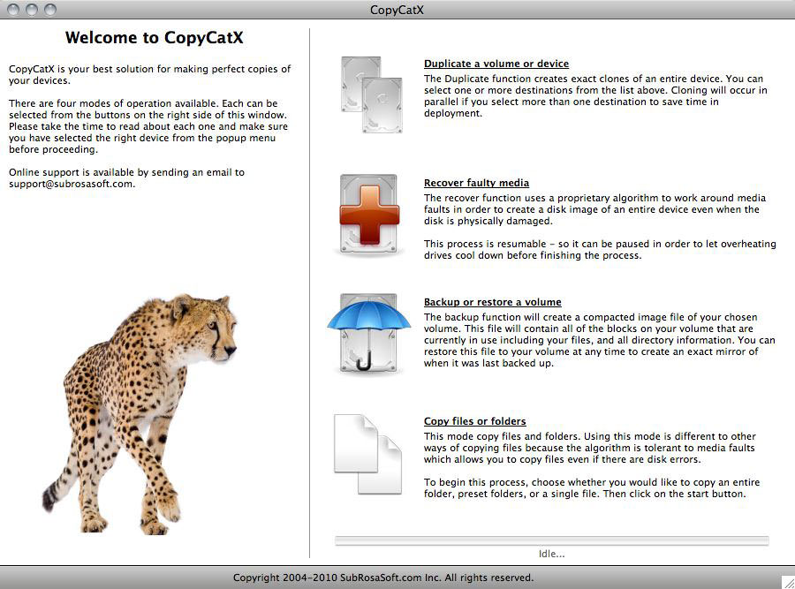Click the 'Welcome to CopyCatX' heading
Viewport: 795px width, 589px height.
point(154,38)
